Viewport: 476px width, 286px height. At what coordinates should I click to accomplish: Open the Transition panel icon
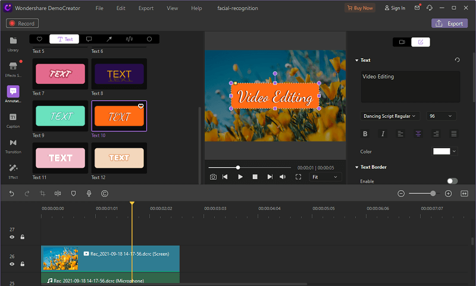point(13,143)
